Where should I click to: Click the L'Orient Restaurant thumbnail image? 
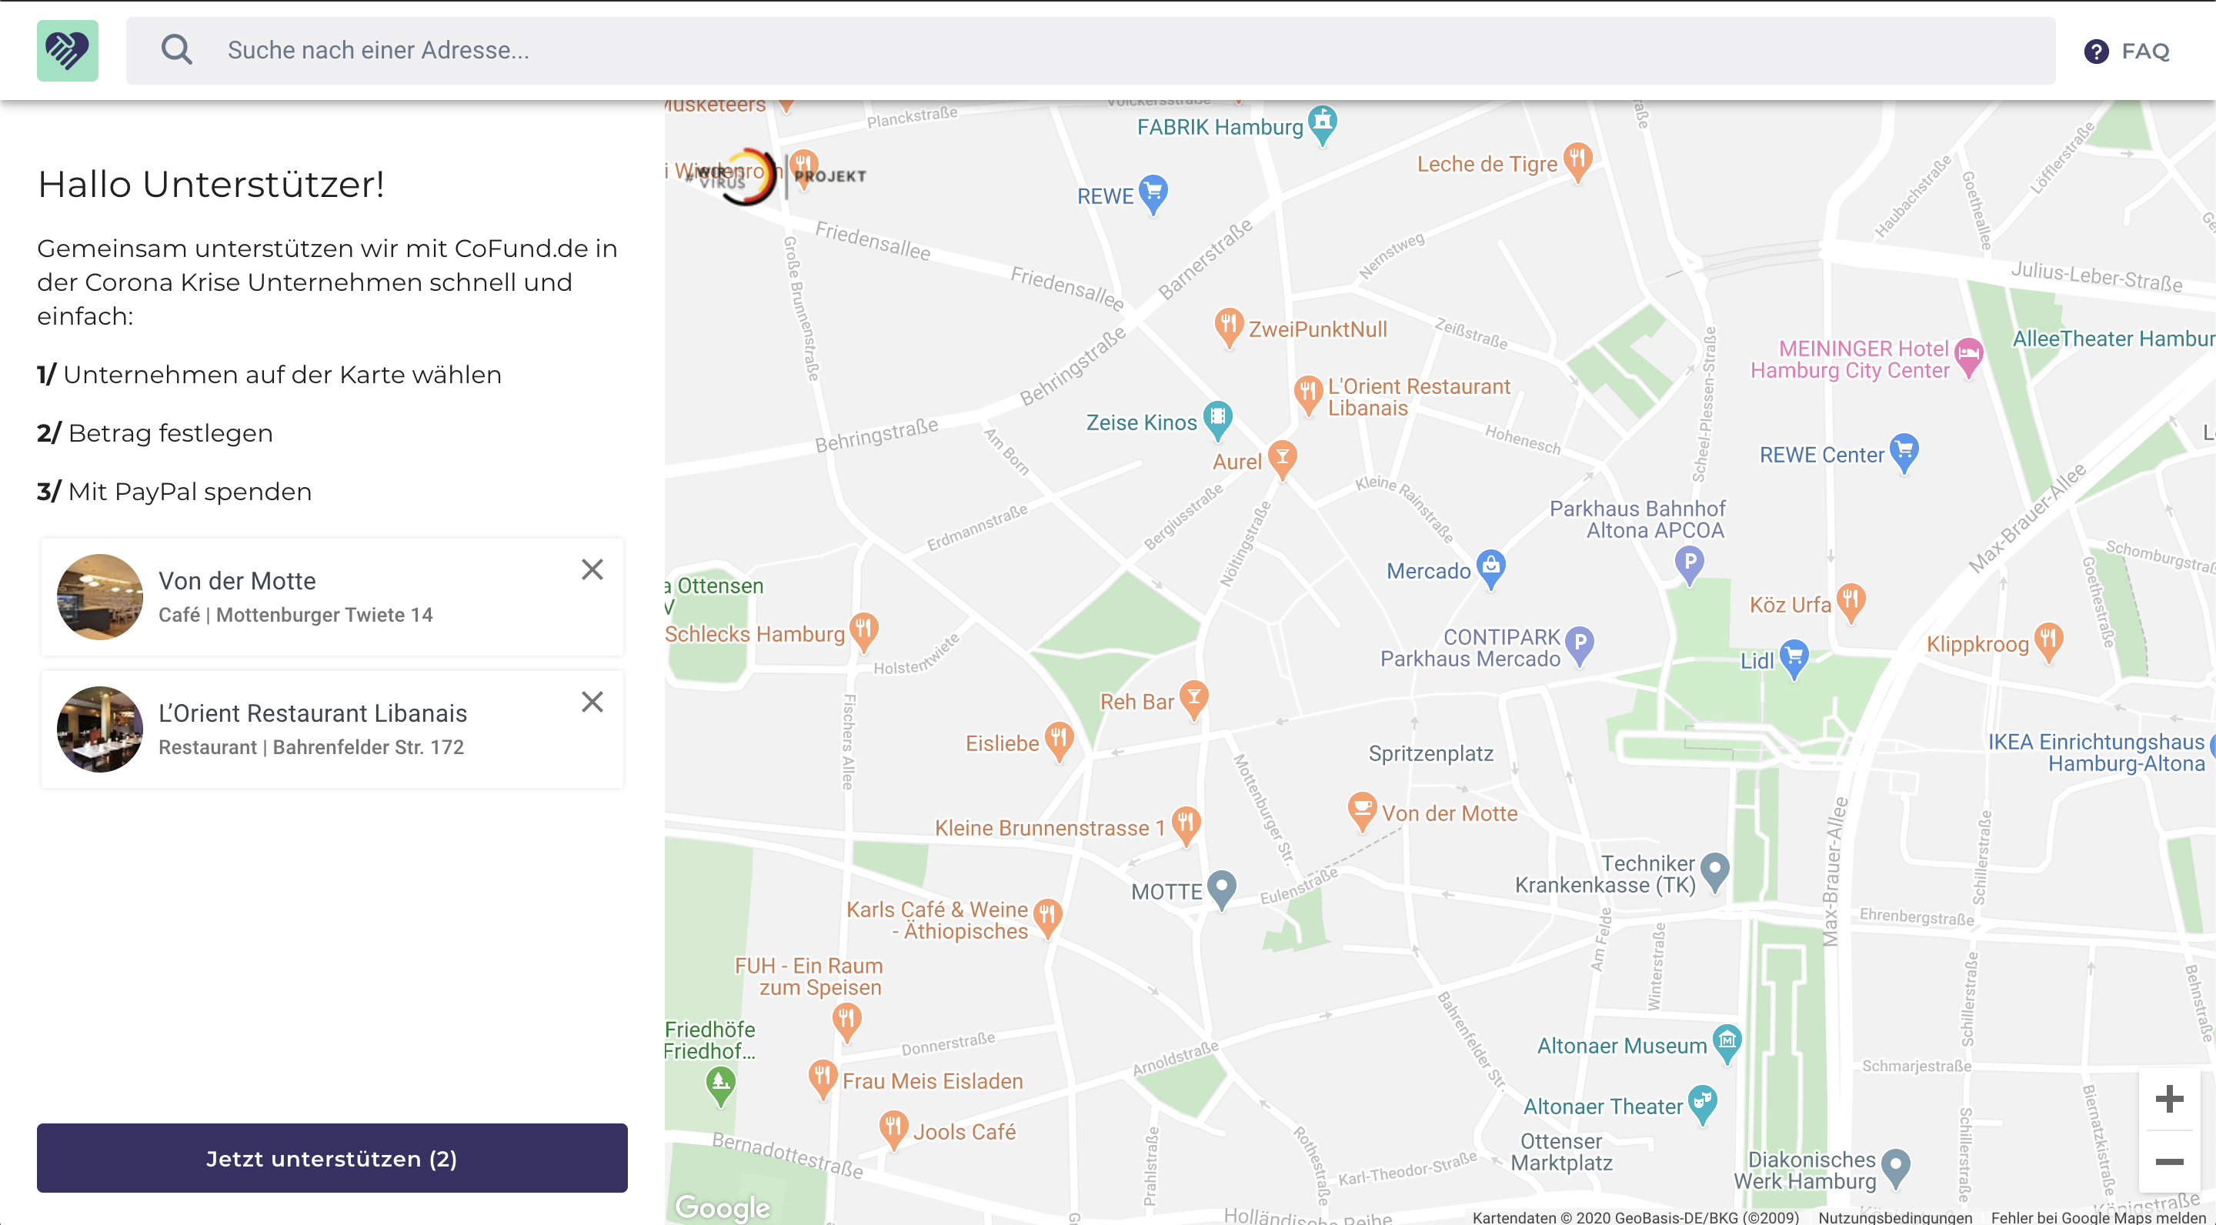pyautogui.click(x=100, y=729)
